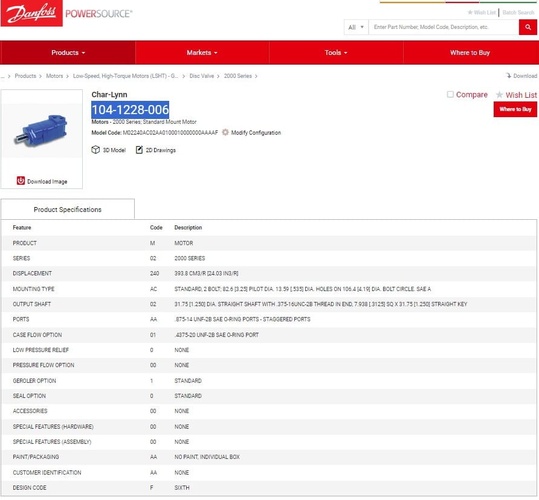Image resolution: width=539 pixels, height=500 pixels.
Task: Click the SPECIAL FEATURES (HARDWARE) row label
Action: point(53,427)
